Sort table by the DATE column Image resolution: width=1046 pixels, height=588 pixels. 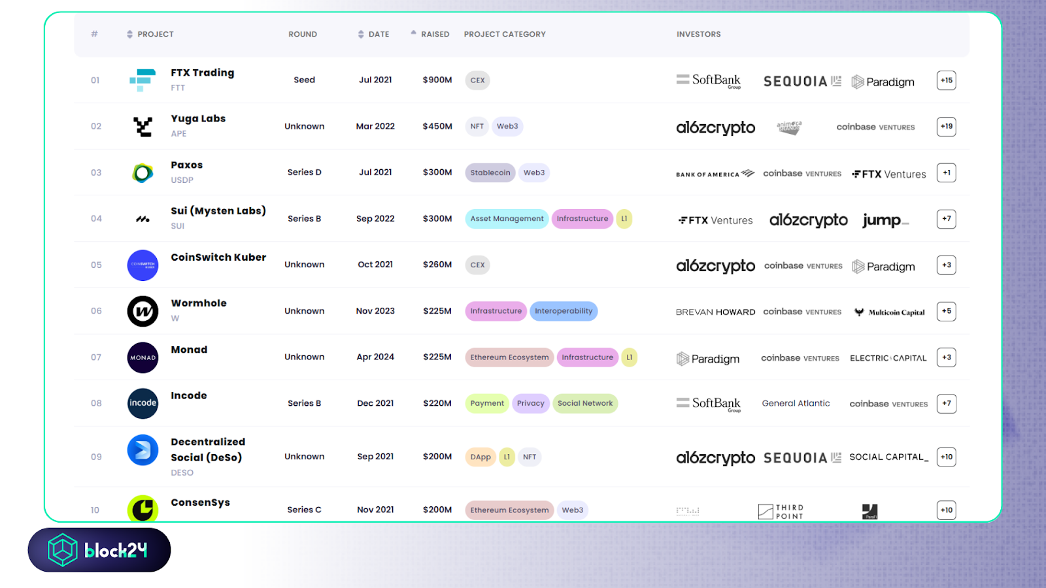click(373, 34)
